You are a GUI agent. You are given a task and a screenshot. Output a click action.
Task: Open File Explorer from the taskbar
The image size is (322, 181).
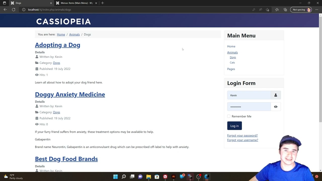click(149, 177)
